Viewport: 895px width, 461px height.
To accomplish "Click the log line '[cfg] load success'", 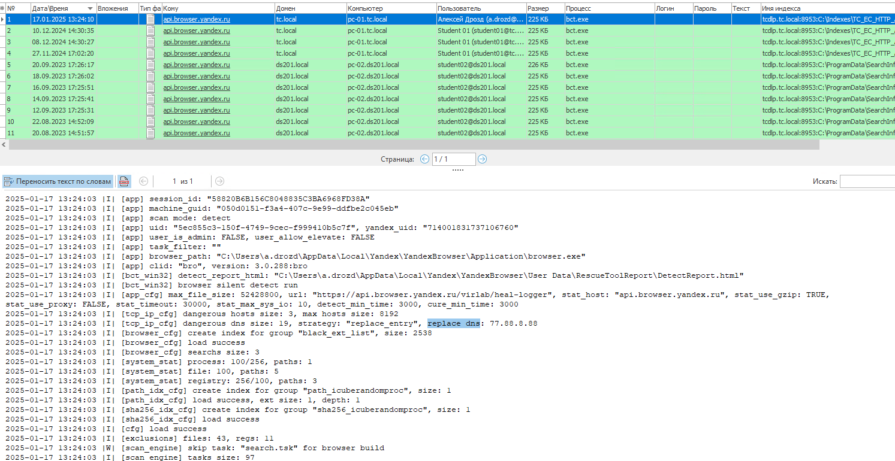I will click(106, 429).
